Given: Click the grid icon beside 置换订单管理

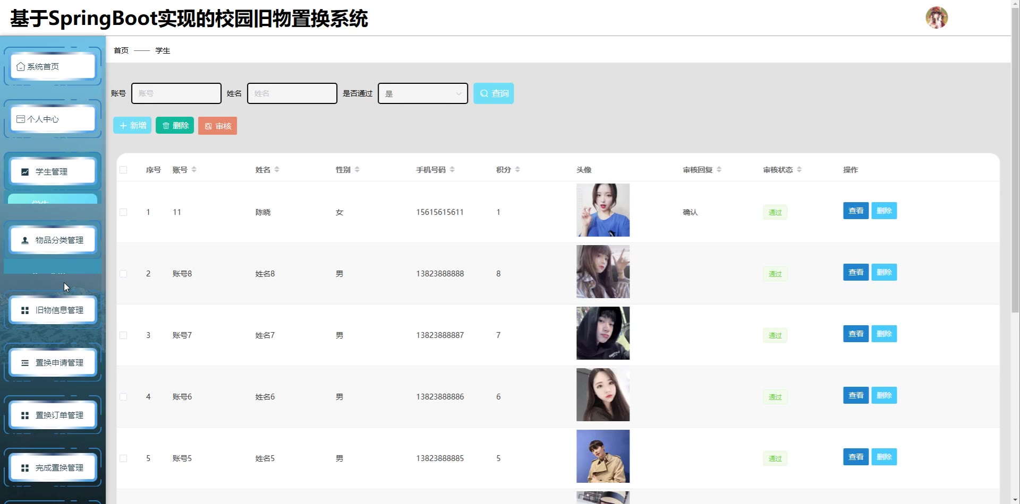Looking at the screenshot, I should pyautogui.click(x=25, y=415).
